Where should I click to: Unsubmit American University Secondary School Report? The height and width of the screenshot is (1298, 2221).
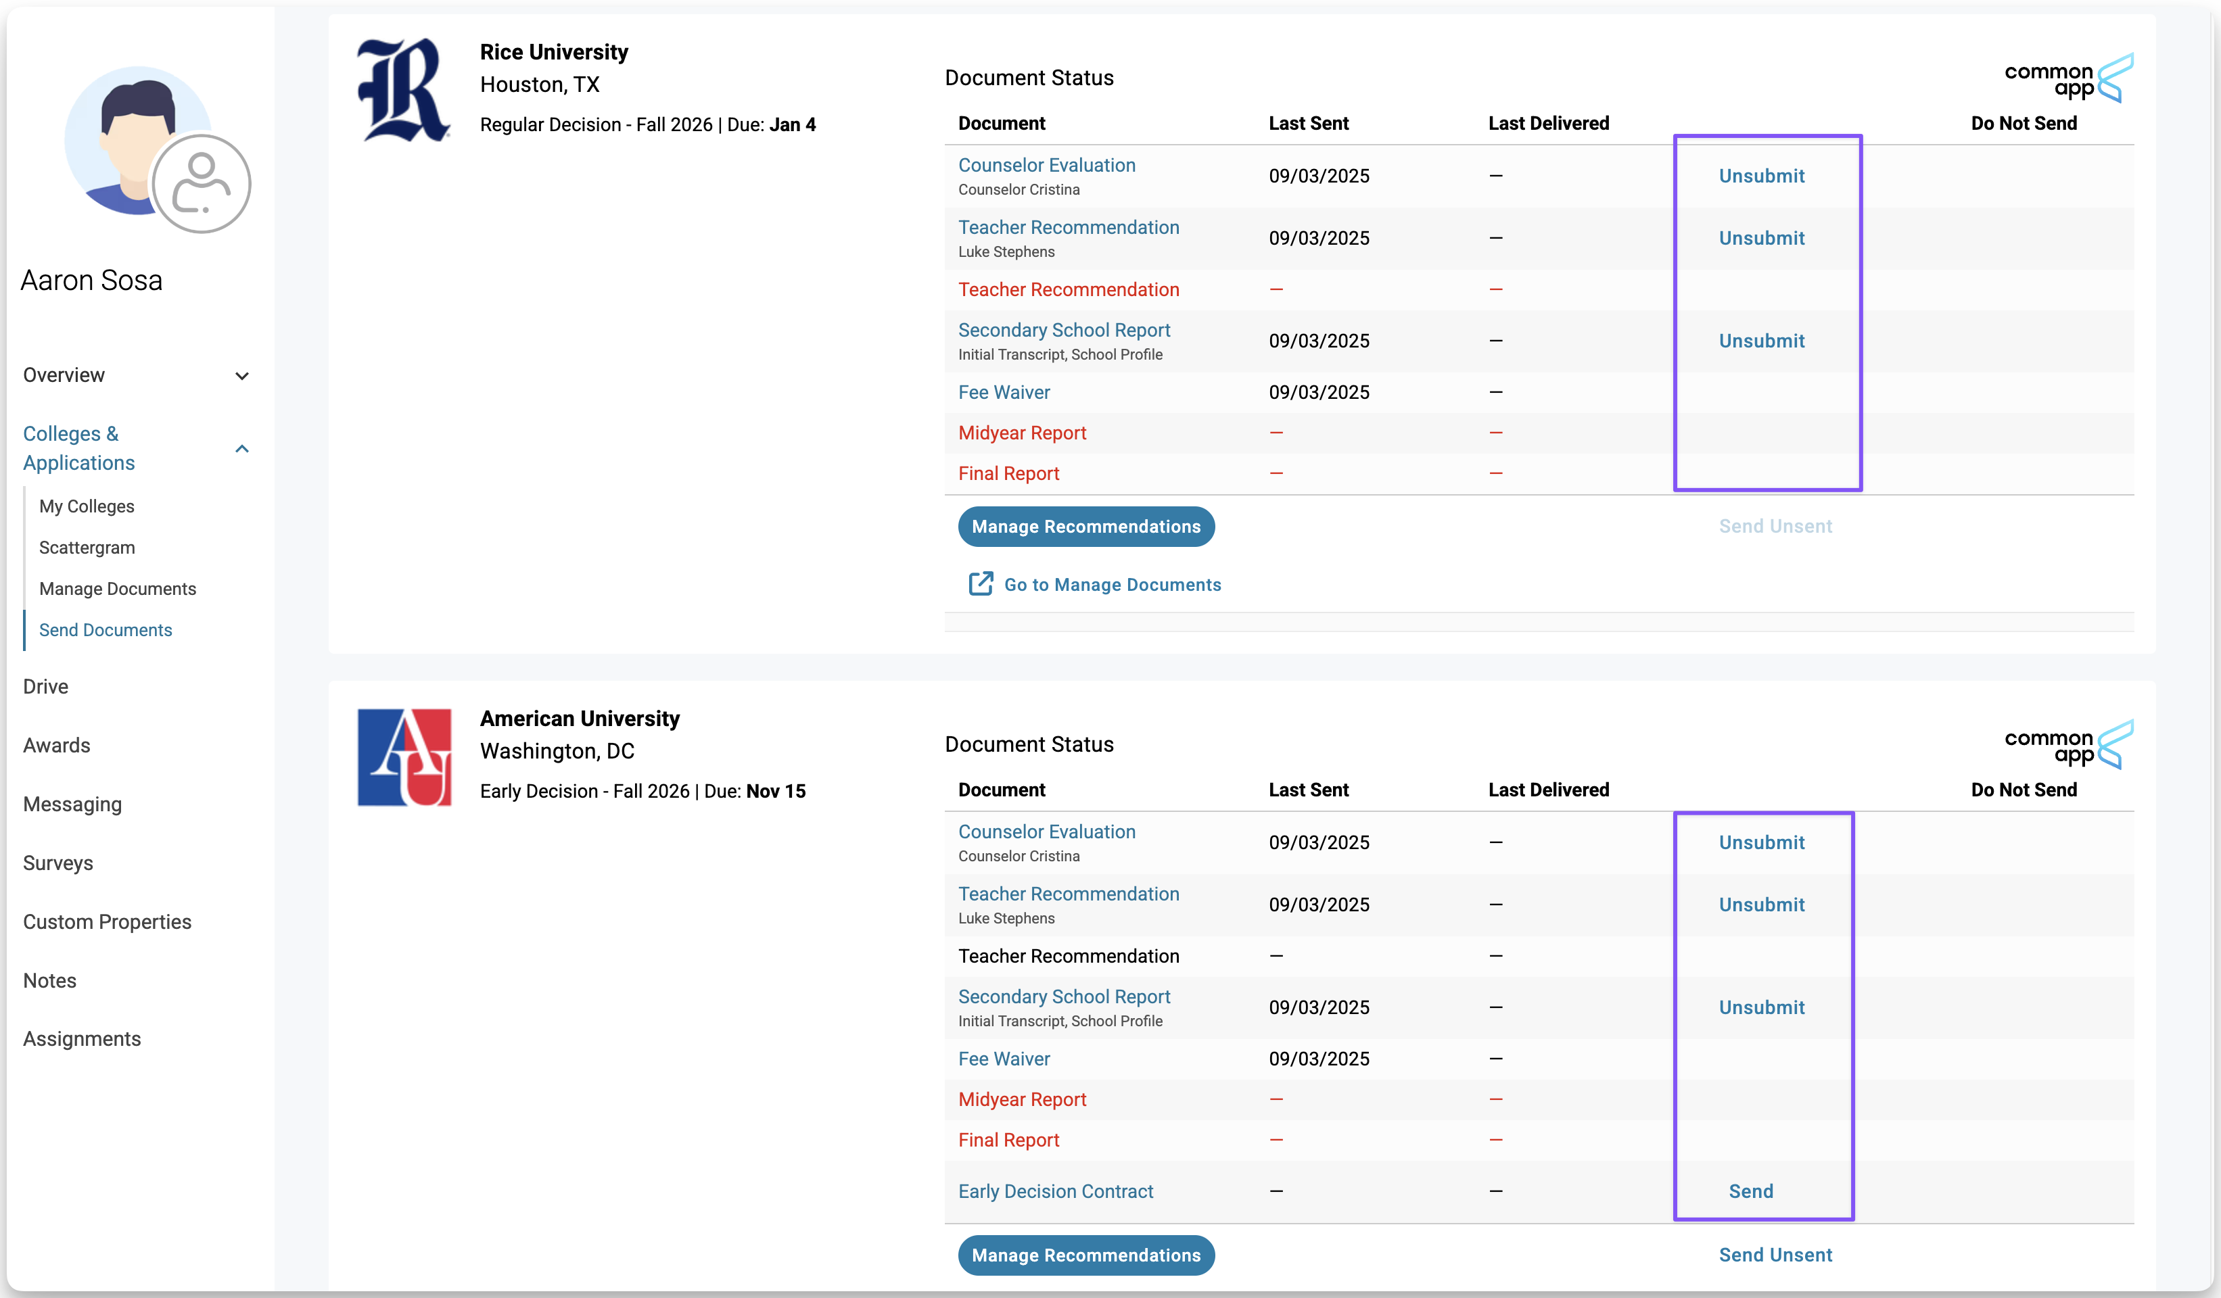[x=1761, y=1007]
